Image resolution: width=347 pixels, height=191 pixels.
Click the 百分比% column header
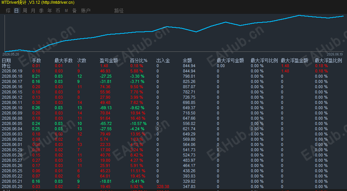pyautogui.click(x=139, y=60)
